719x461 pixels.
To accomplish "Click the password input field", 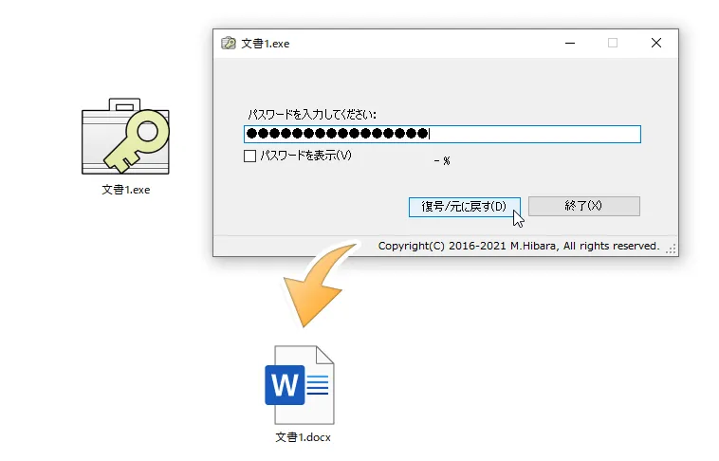I will 442,134.
